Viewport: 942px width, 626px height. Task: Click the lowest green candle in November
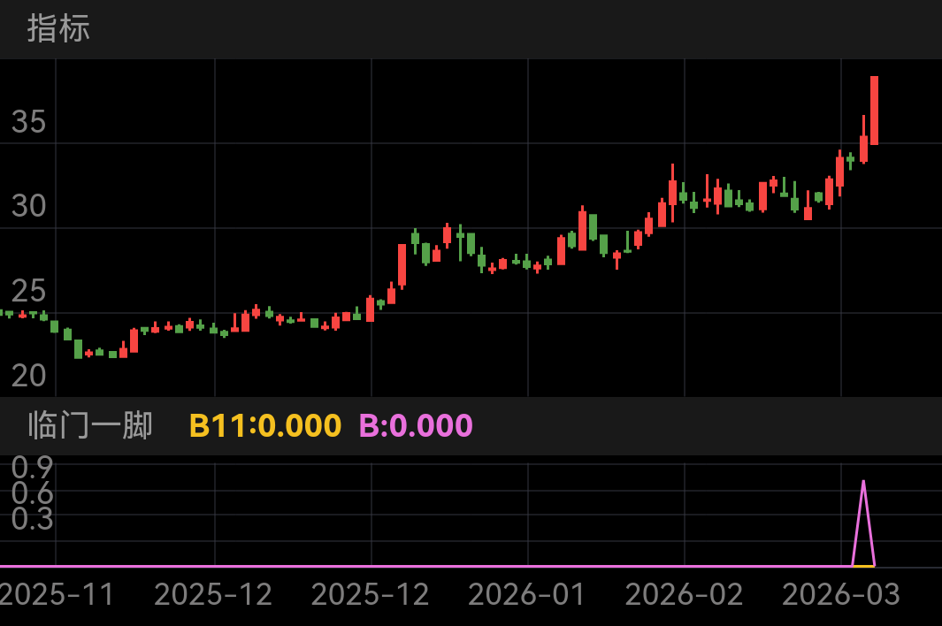click(78, 348)
